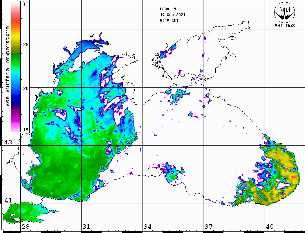Click the Sea Surface Temperature legend title
The height and width of the screenshot is (233, 305).
[x=8, y=66]
